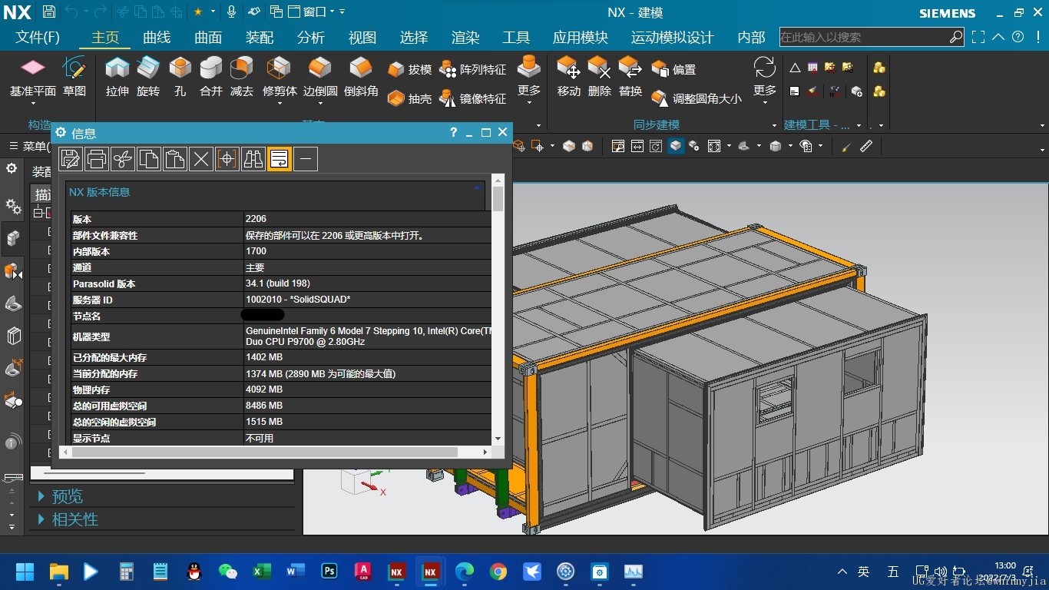Click the 2206 version value cell
1049x590 pixels.
tap(367, 219)
